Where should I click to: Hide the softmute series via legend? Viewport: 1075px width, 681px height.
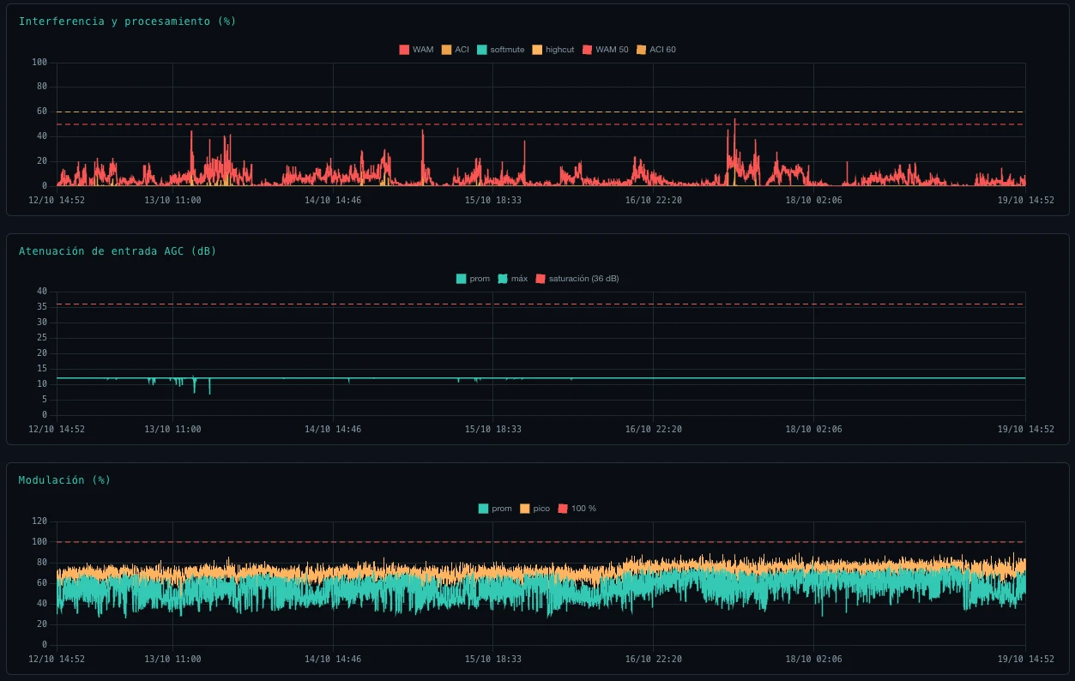tap(500, 50)
